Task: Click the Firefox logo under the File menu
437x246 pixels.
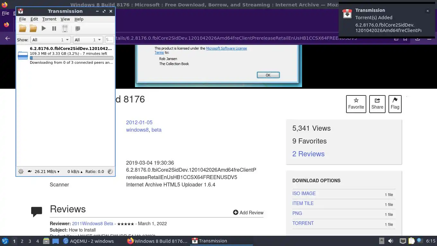Action: (6, 25)
